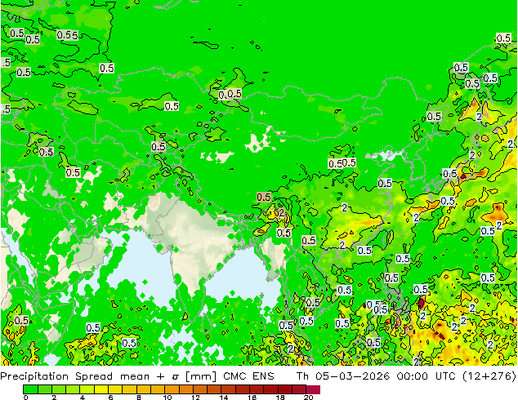
Task: Click the forecast offset "(12+276)" text
Action: click(x=489, y=376)
